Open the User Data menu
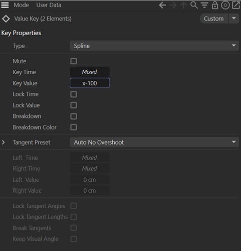Viewport: 241px width, 251px height. coord(49,5)
